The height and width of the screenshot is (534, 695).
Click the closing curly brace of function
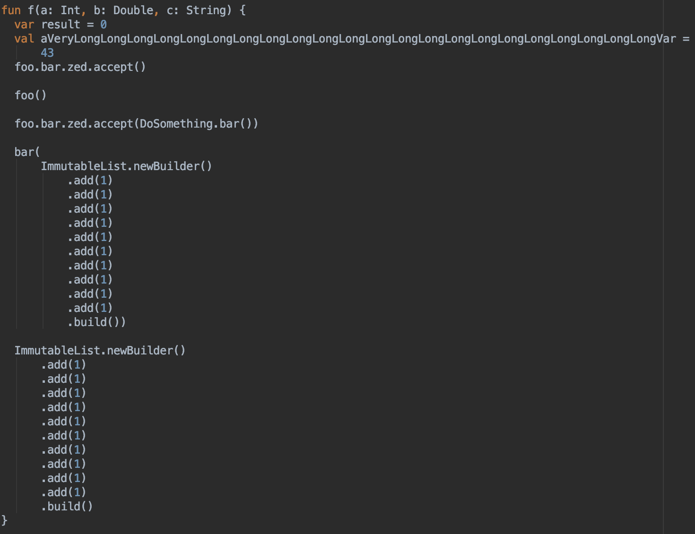[x=4, y=520]
